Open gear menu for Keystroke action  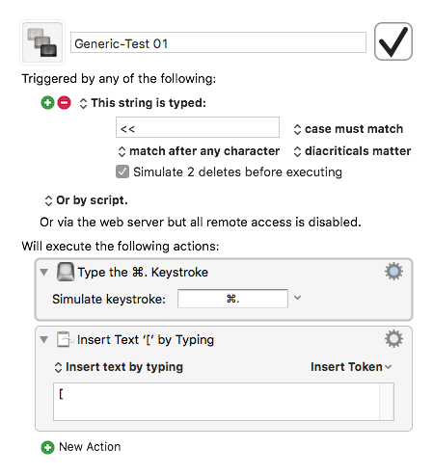click(x=393, y=272)
